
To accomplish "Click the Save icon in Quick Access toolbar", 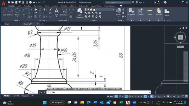I will click(16, 2).
